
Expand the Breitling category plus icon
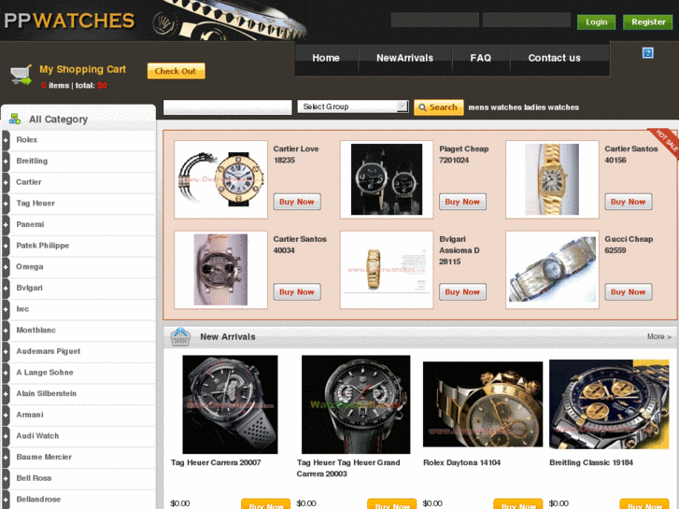[6, 162]
